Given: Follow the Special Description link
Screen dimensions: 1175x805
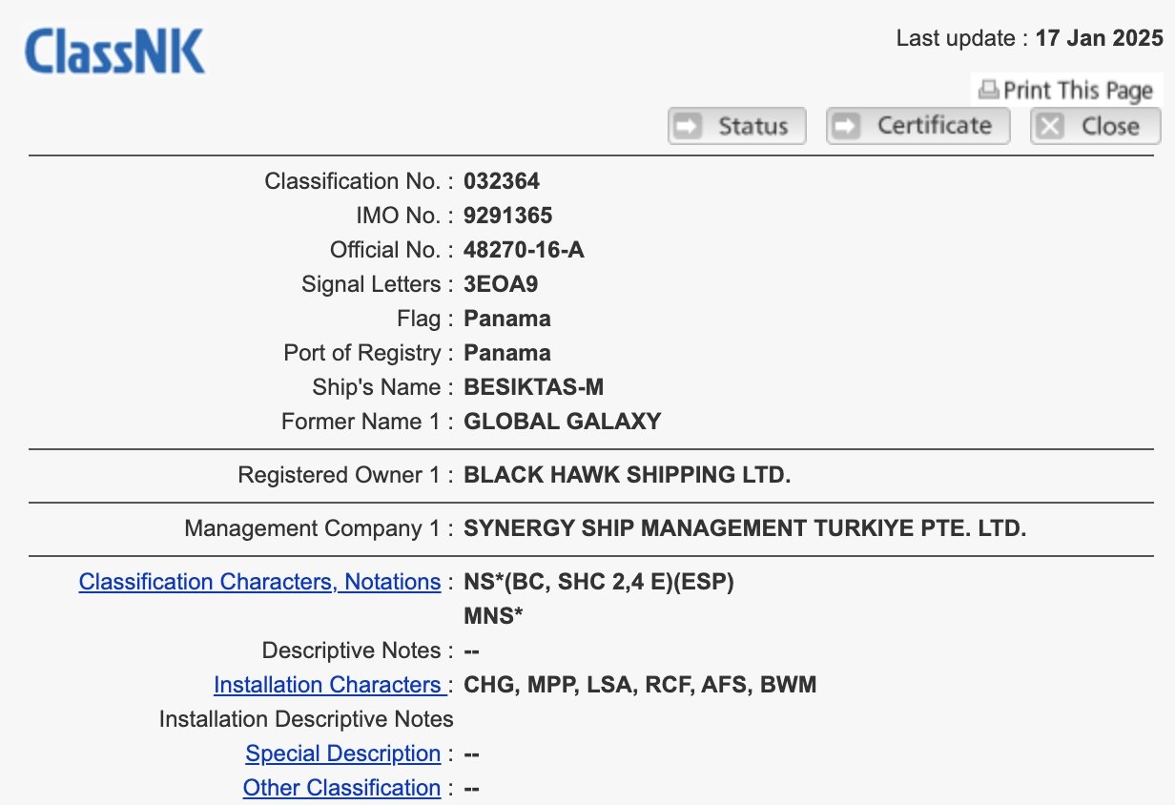Looking at the screenshot, I should [342, 753].
